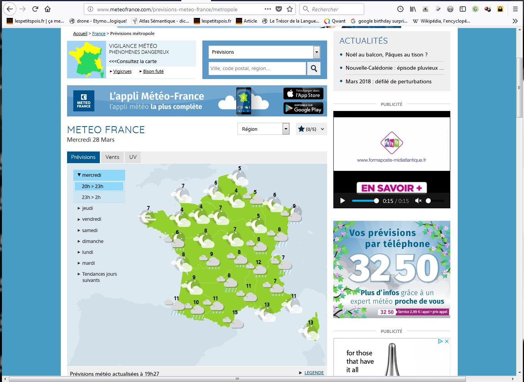Click the magnifier search button beside city field
The height and width of the screenshot is (382, 524).
[313, 69]
